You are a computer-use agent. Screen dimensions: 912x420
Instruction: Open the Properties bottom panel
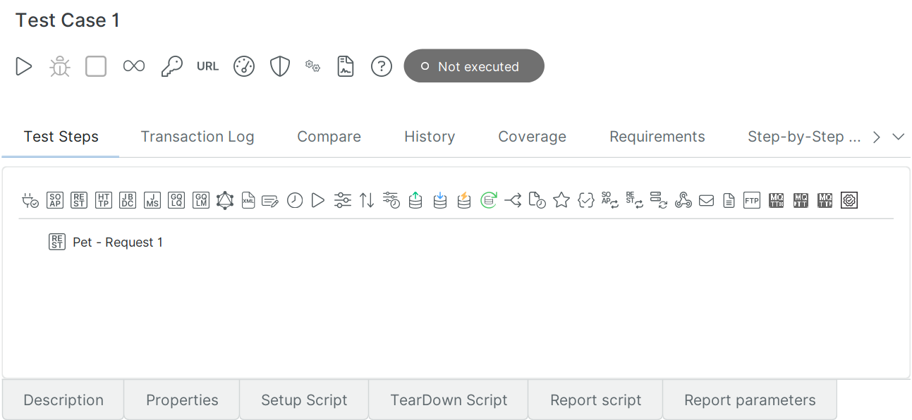pos(182,400)
